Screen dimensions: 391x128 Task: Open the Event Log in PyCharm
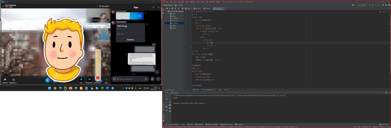coord(383,124)
